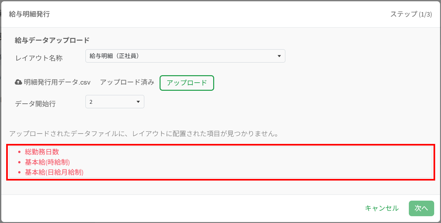Click empty area inside the red error list box
The height and width of the screenshot is (223, 441).
(260, 162)
